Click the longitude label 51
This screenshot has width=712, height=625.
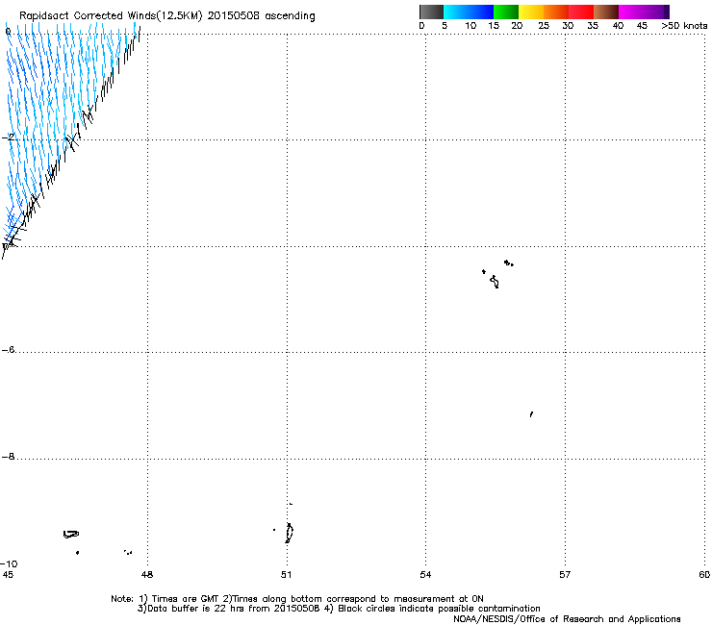tap(286, 575)
